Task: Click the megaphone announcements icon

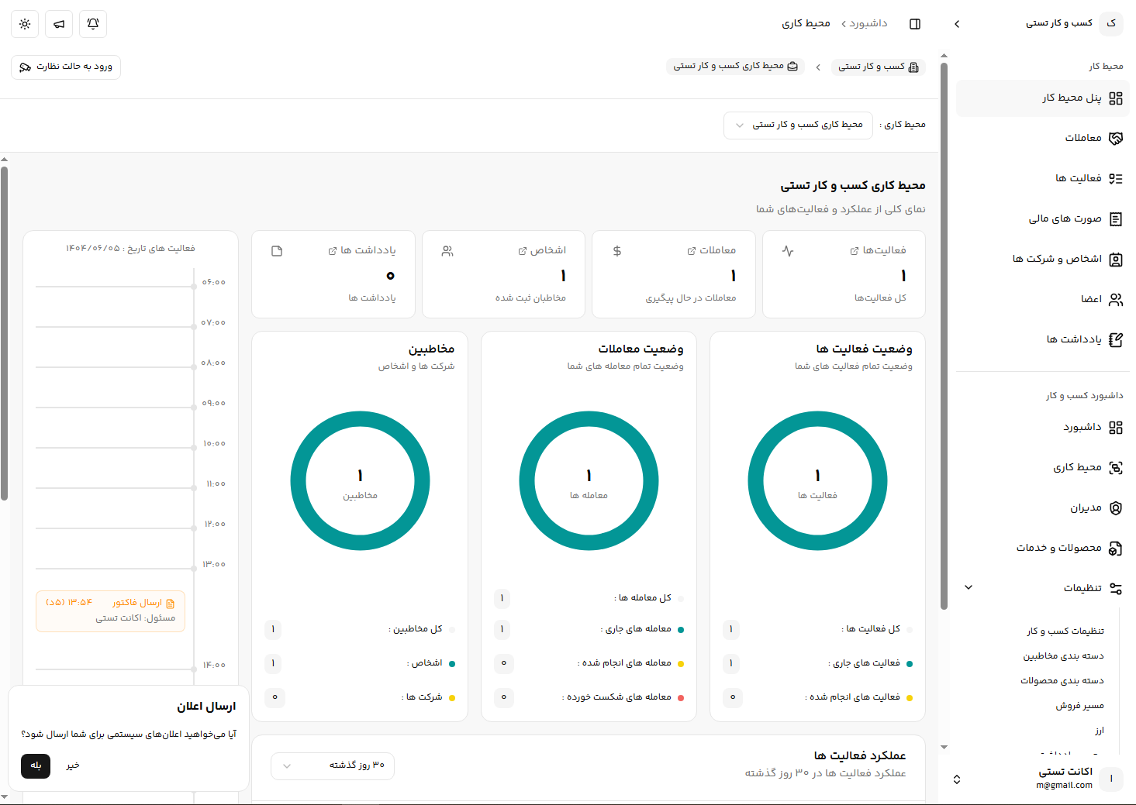Action: (x=59, y=24)
